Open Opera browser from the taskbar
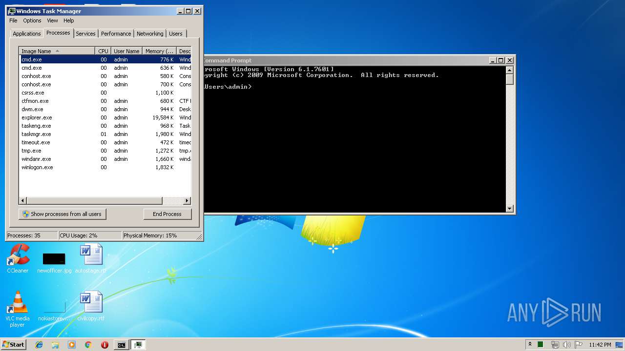625x351 pixels. coord(104,345)
